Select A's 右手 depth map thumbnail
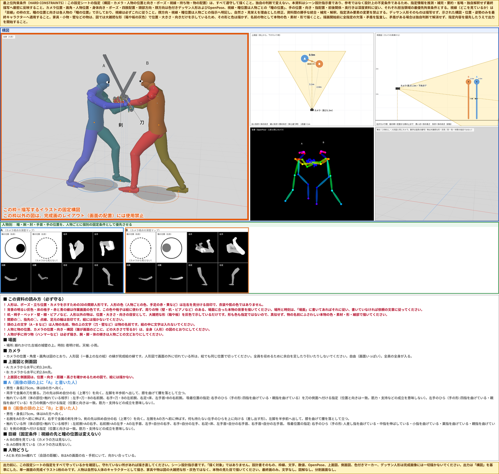Viewport: 499px width, 474px height. 77,248
